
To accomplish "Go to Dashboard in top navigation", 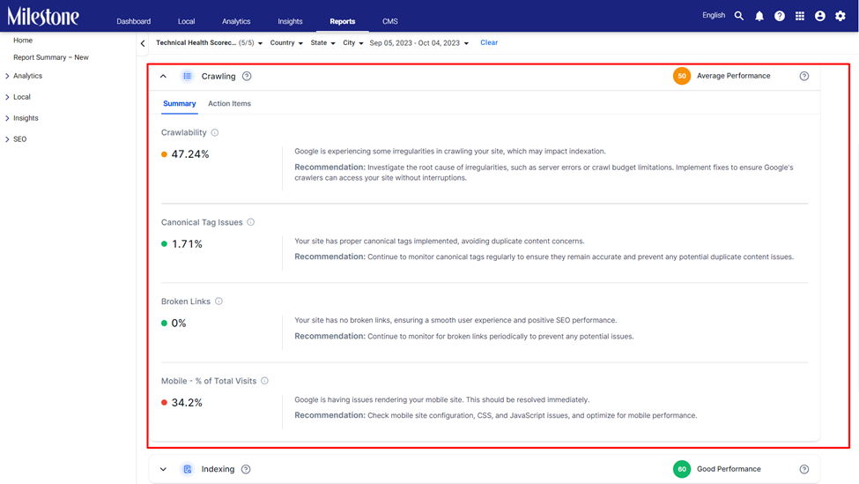I will click(134, 21).
